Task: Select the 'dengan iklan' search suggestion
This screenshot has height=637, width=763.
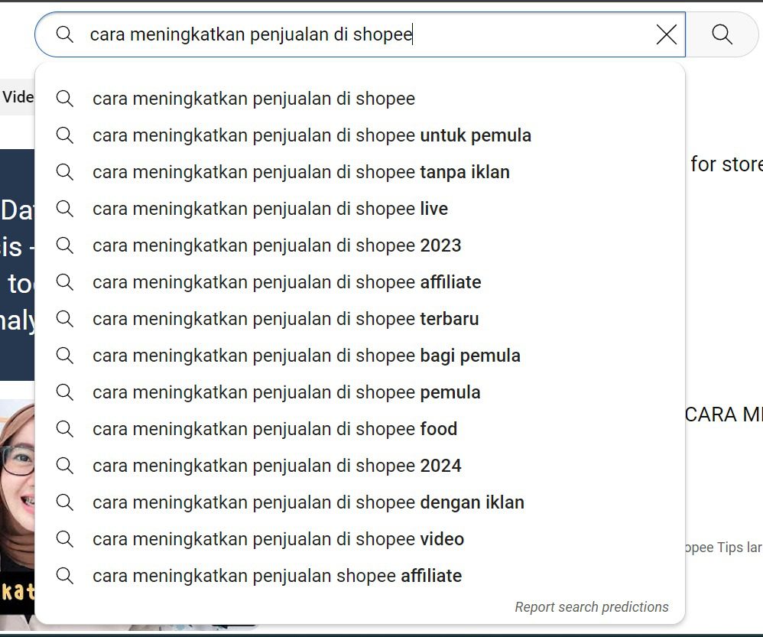Action: (307, 502)
